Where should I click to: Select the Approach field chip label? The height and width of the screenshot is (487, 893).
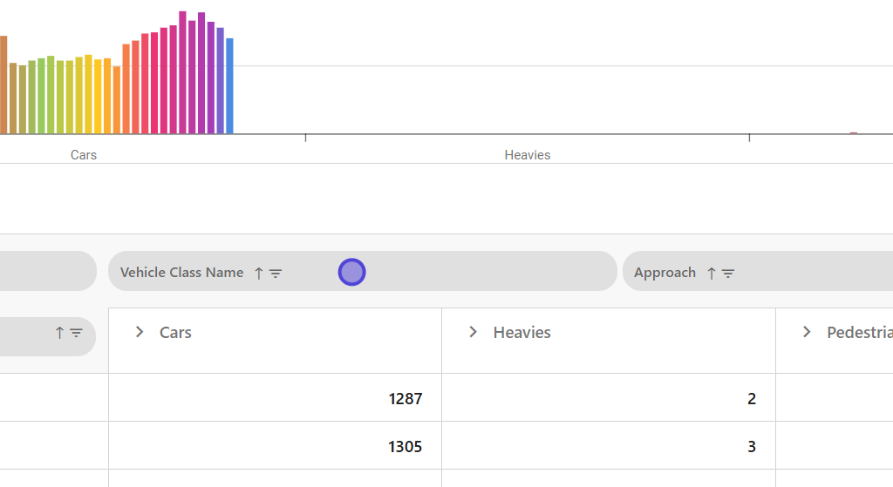[x=665, y=273]
